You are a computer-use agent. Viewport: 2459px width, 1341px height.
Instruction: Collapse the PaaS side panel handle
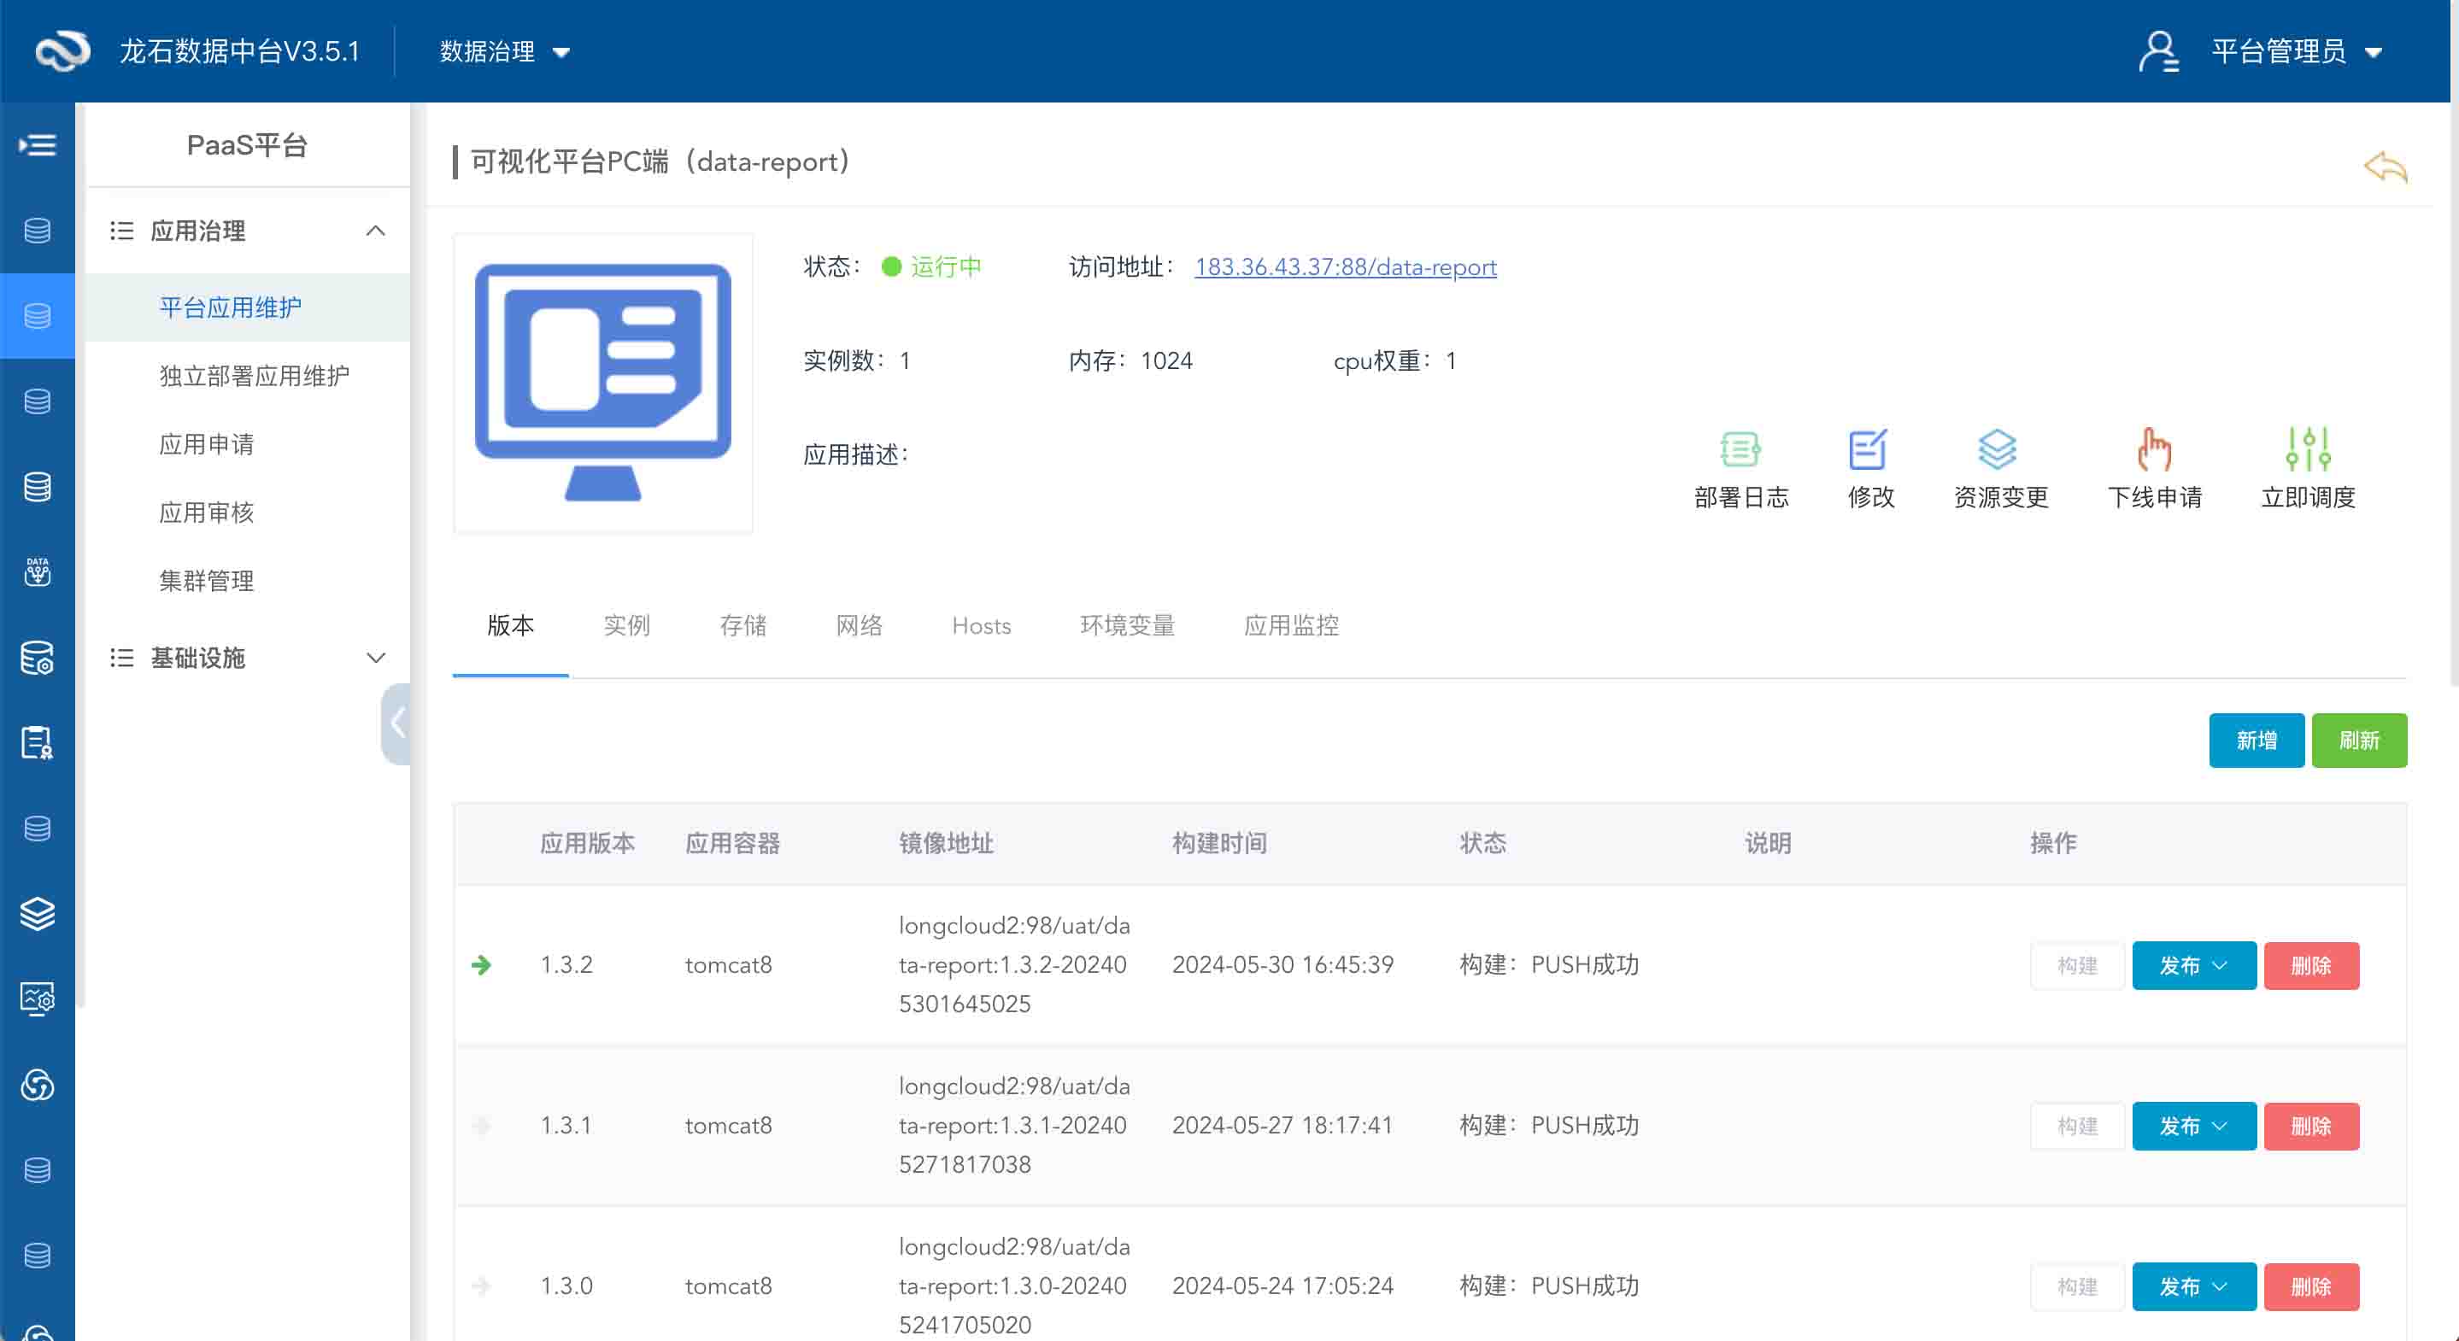[396, 723]
